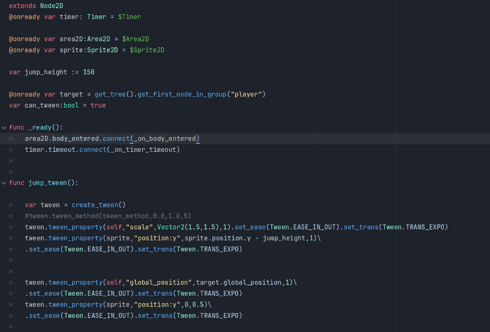
Task: Collapse the jump_tween function fold arrow
Action: [4, 183]
